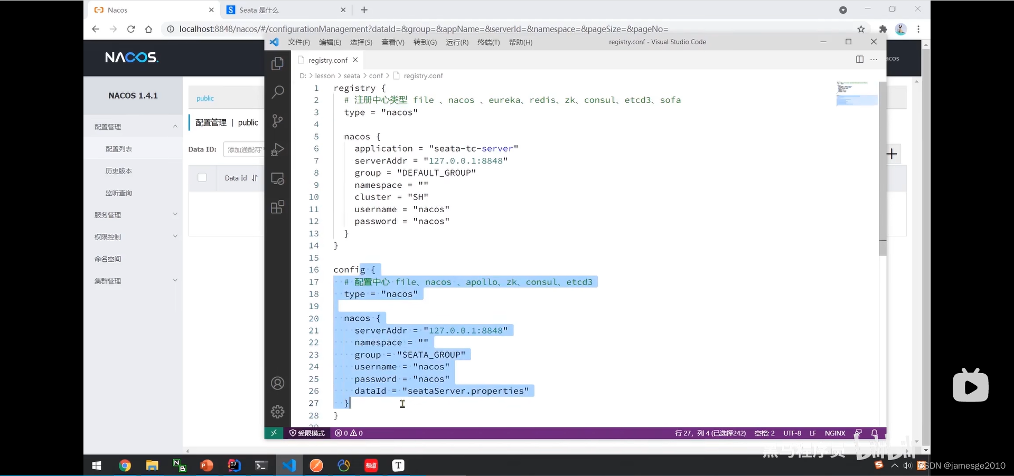The width and height of the screenshot is (1014, 476).
Task: Click the conf breadcrumb segment
Action: coord(376,76)
